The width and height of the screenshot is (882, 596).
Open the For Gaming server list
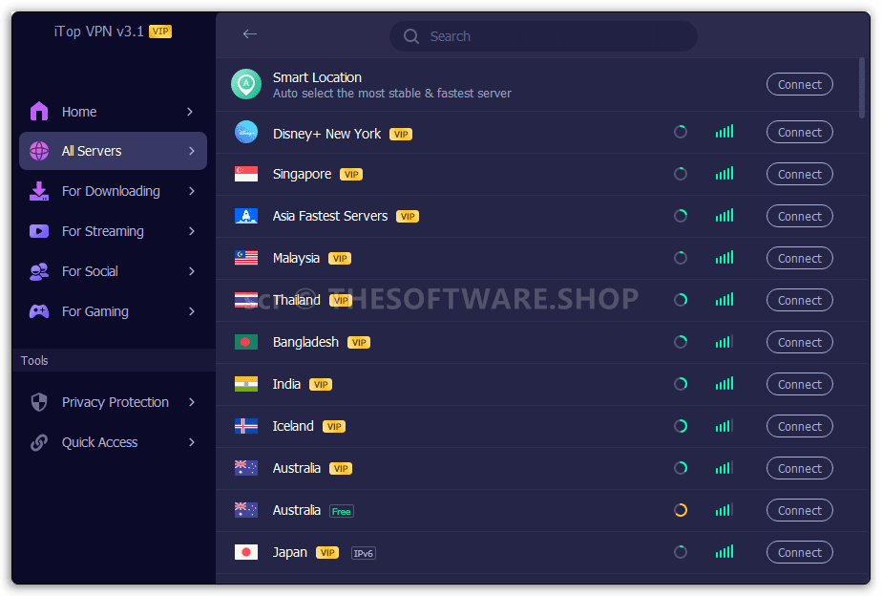(x=113, y=311)
